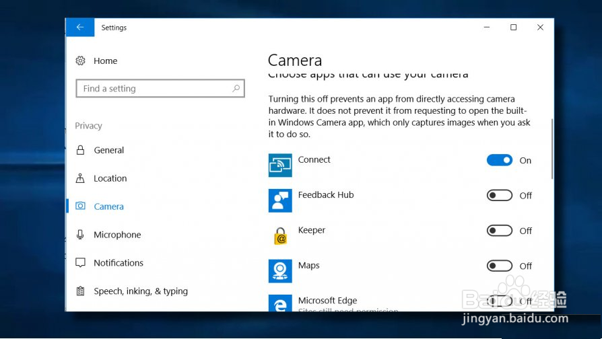Click the Keeper app name
The height and width of the screenshot is (339, 602).
[311, 230]
